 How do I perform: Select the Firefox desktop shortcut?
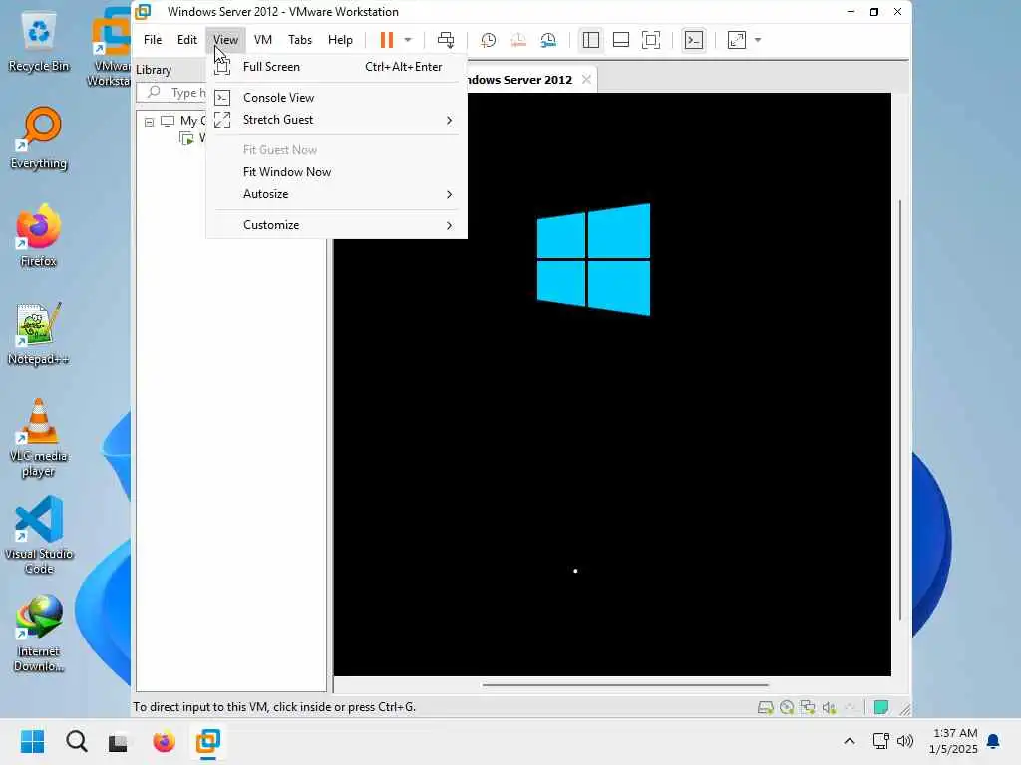coord(39,236)
